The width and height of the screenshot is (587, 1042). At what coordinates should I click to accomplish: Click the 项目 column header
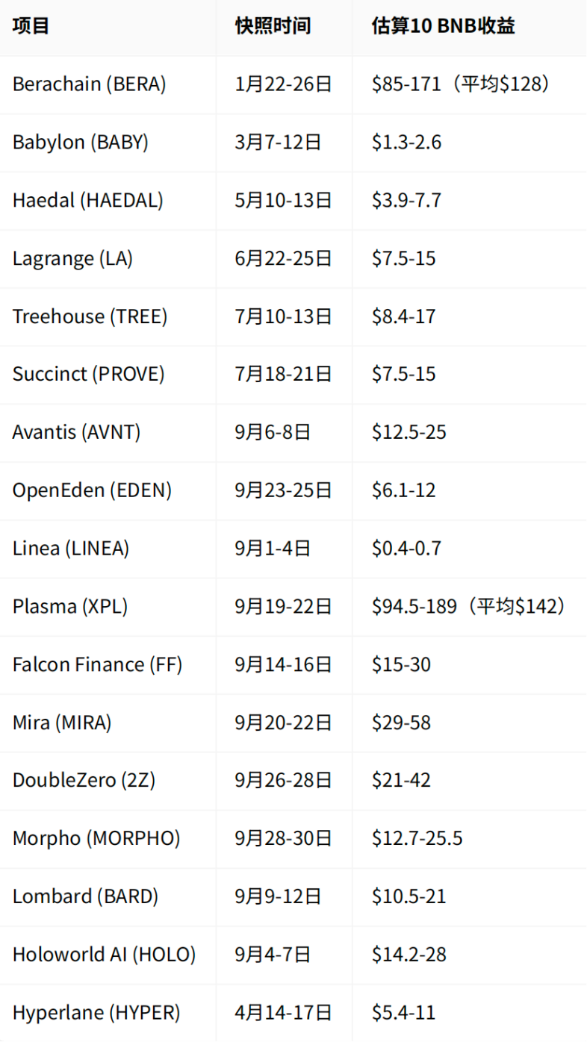click(x=31, y=26)
